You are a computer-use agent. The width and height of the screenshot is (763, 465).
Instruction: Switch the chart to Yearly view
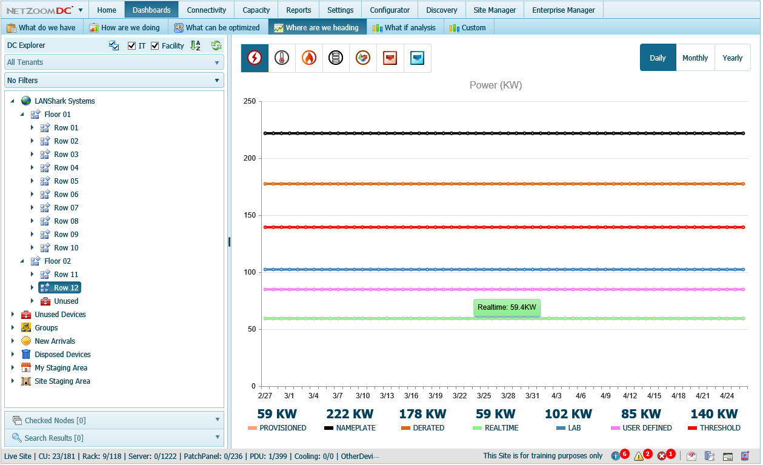click(x=732, y=58)
